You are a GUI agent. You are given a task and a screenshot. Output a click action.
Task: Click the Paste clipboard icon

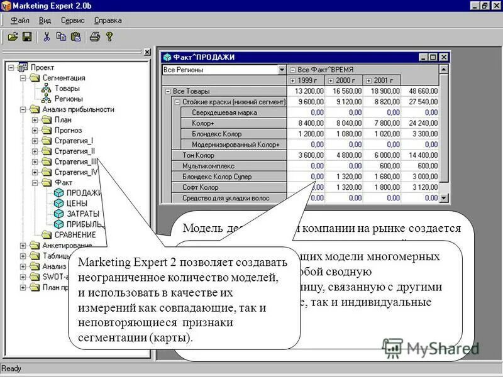pyautogui.click(x=75, y=37)
